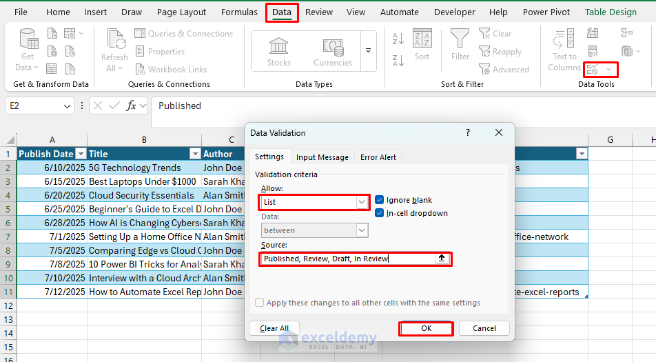656x362 pixels.
Task: Sort A to Z ascending
Action: (x=398, y=39)
